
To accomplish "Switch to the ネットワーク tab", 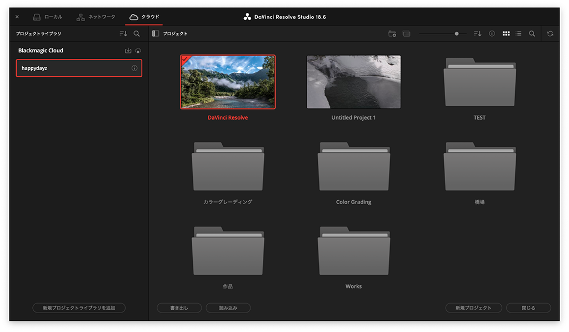I will pos(96,17).
